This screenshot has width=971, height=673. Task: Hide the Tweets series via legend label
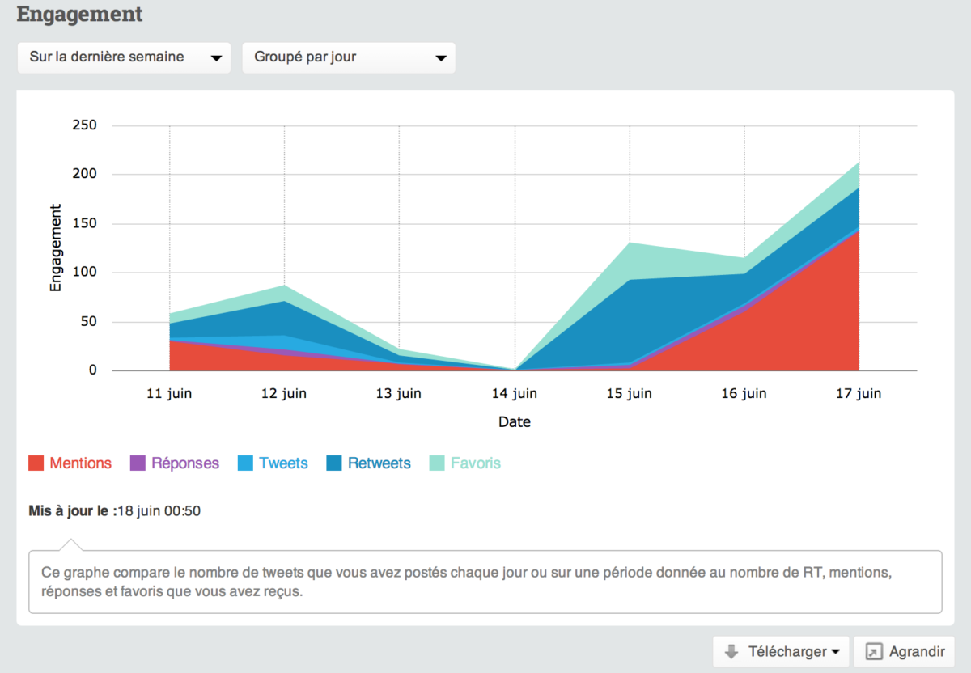[283, 463]
